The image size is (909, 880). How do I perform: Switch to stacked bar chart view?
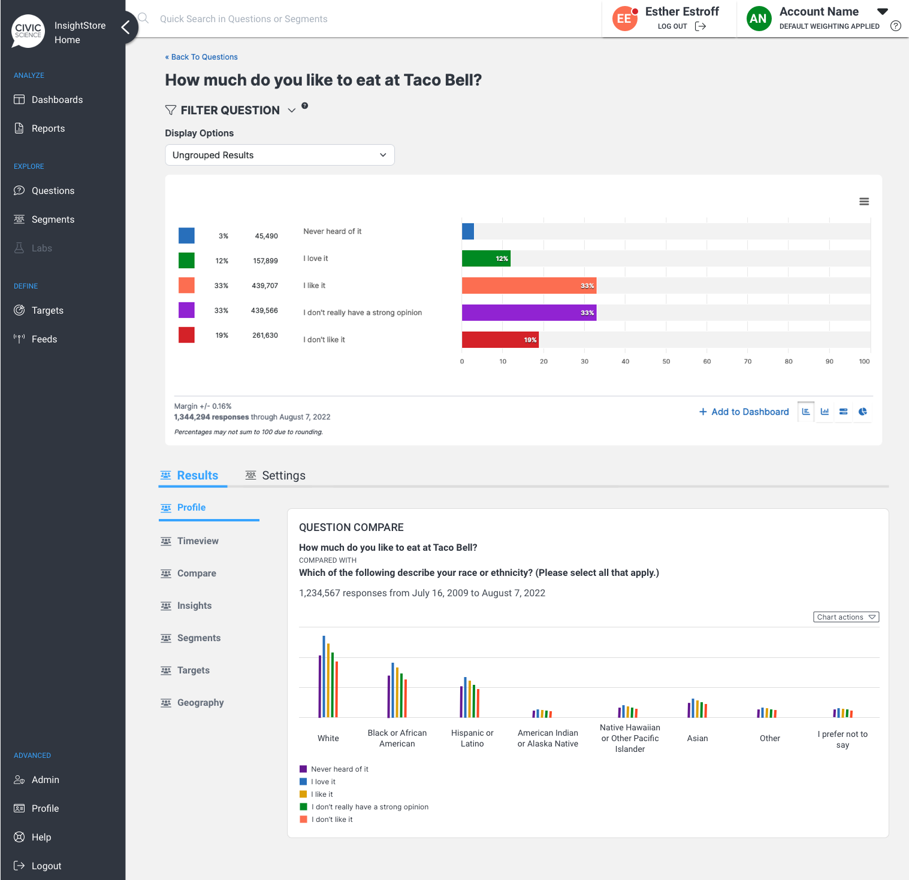(x=844, y=411)
